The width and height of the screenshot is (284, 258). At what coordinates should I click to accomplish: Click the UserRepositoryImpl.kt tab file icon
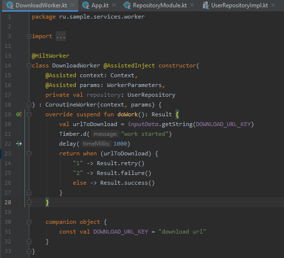206,5
